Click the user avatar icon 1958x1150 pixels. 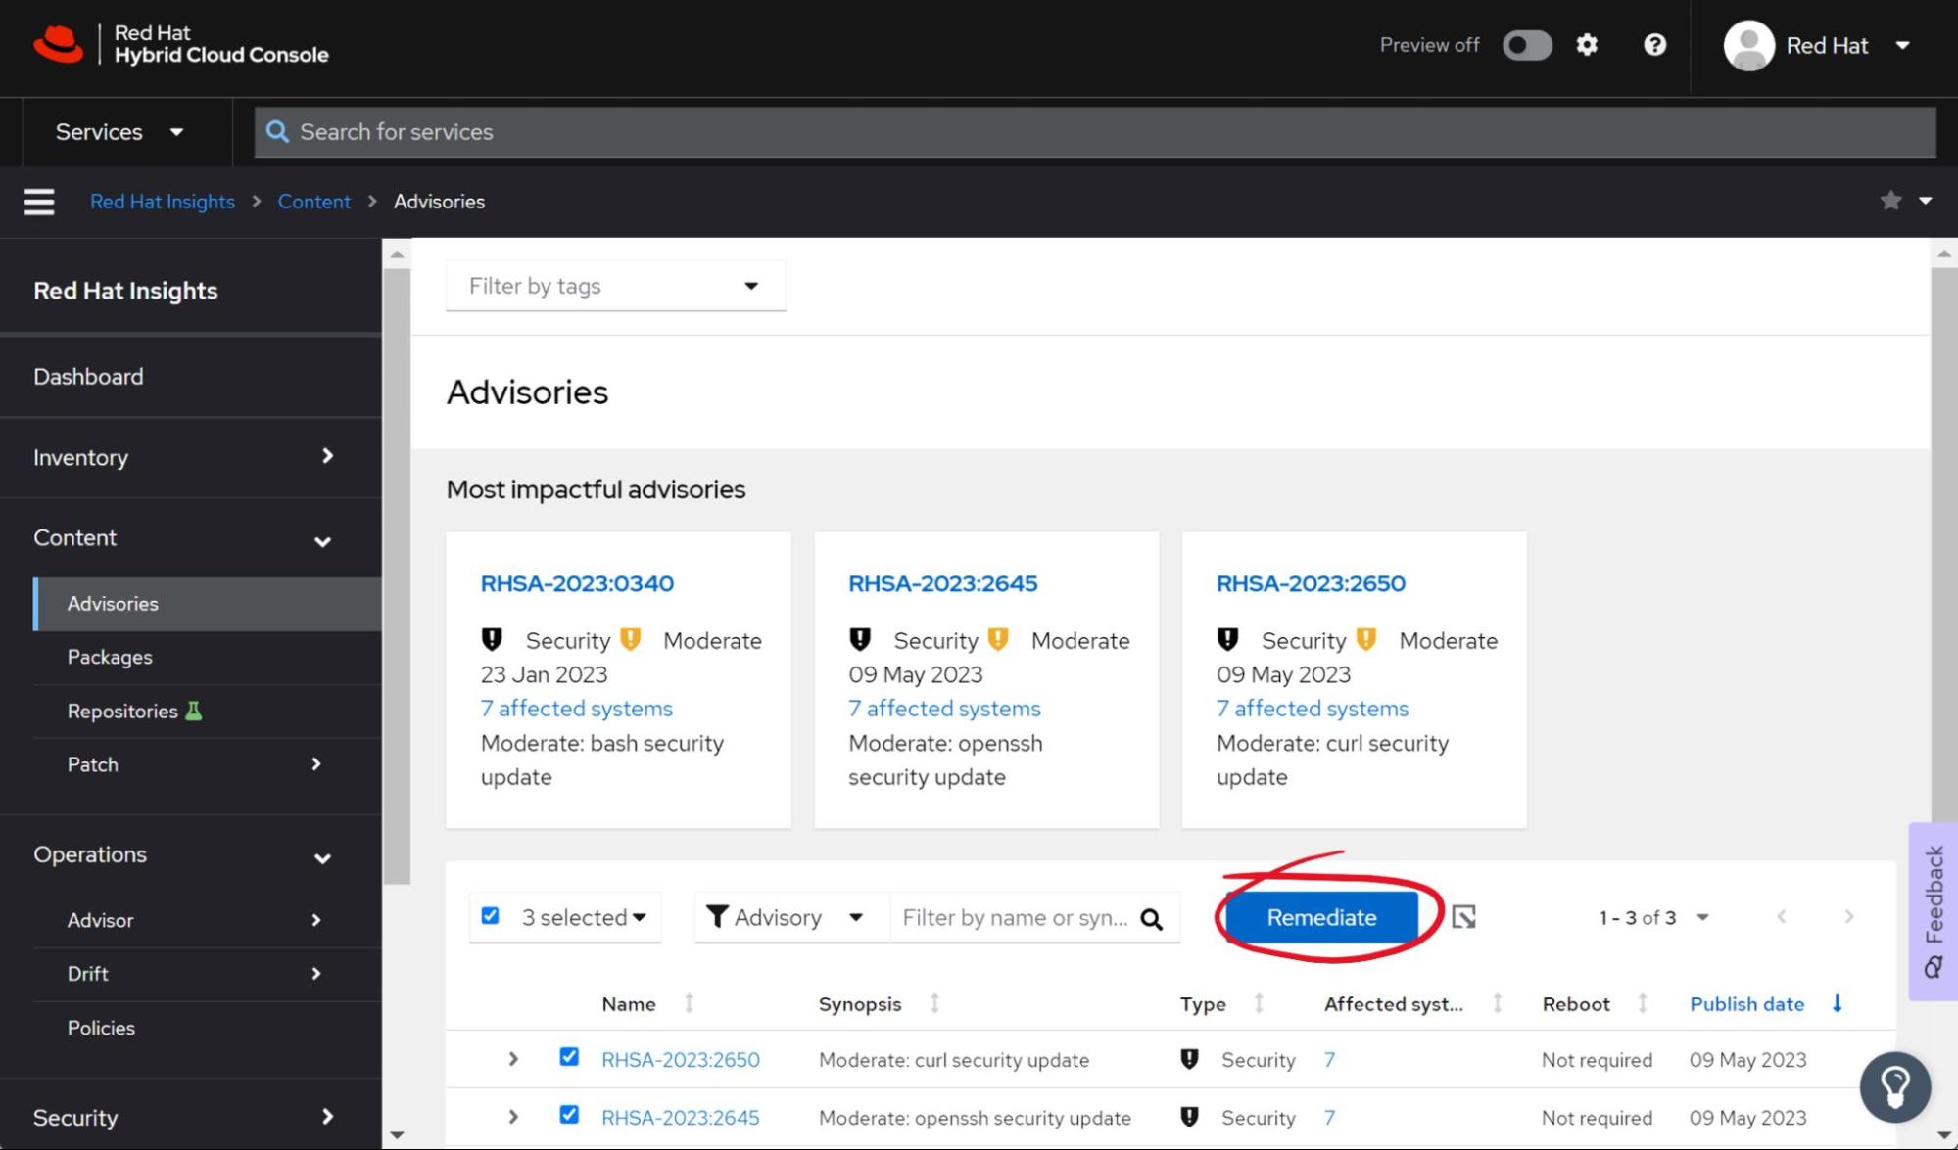1748,45
